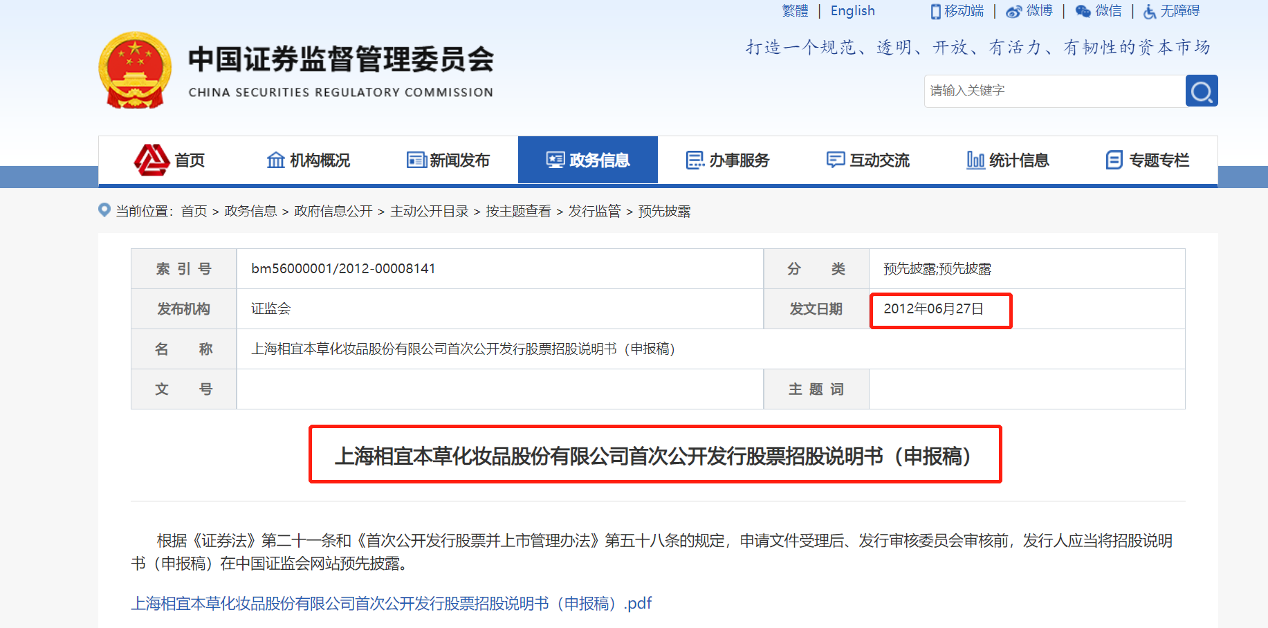Click the 发布机构 label cell

coord(184,308)
